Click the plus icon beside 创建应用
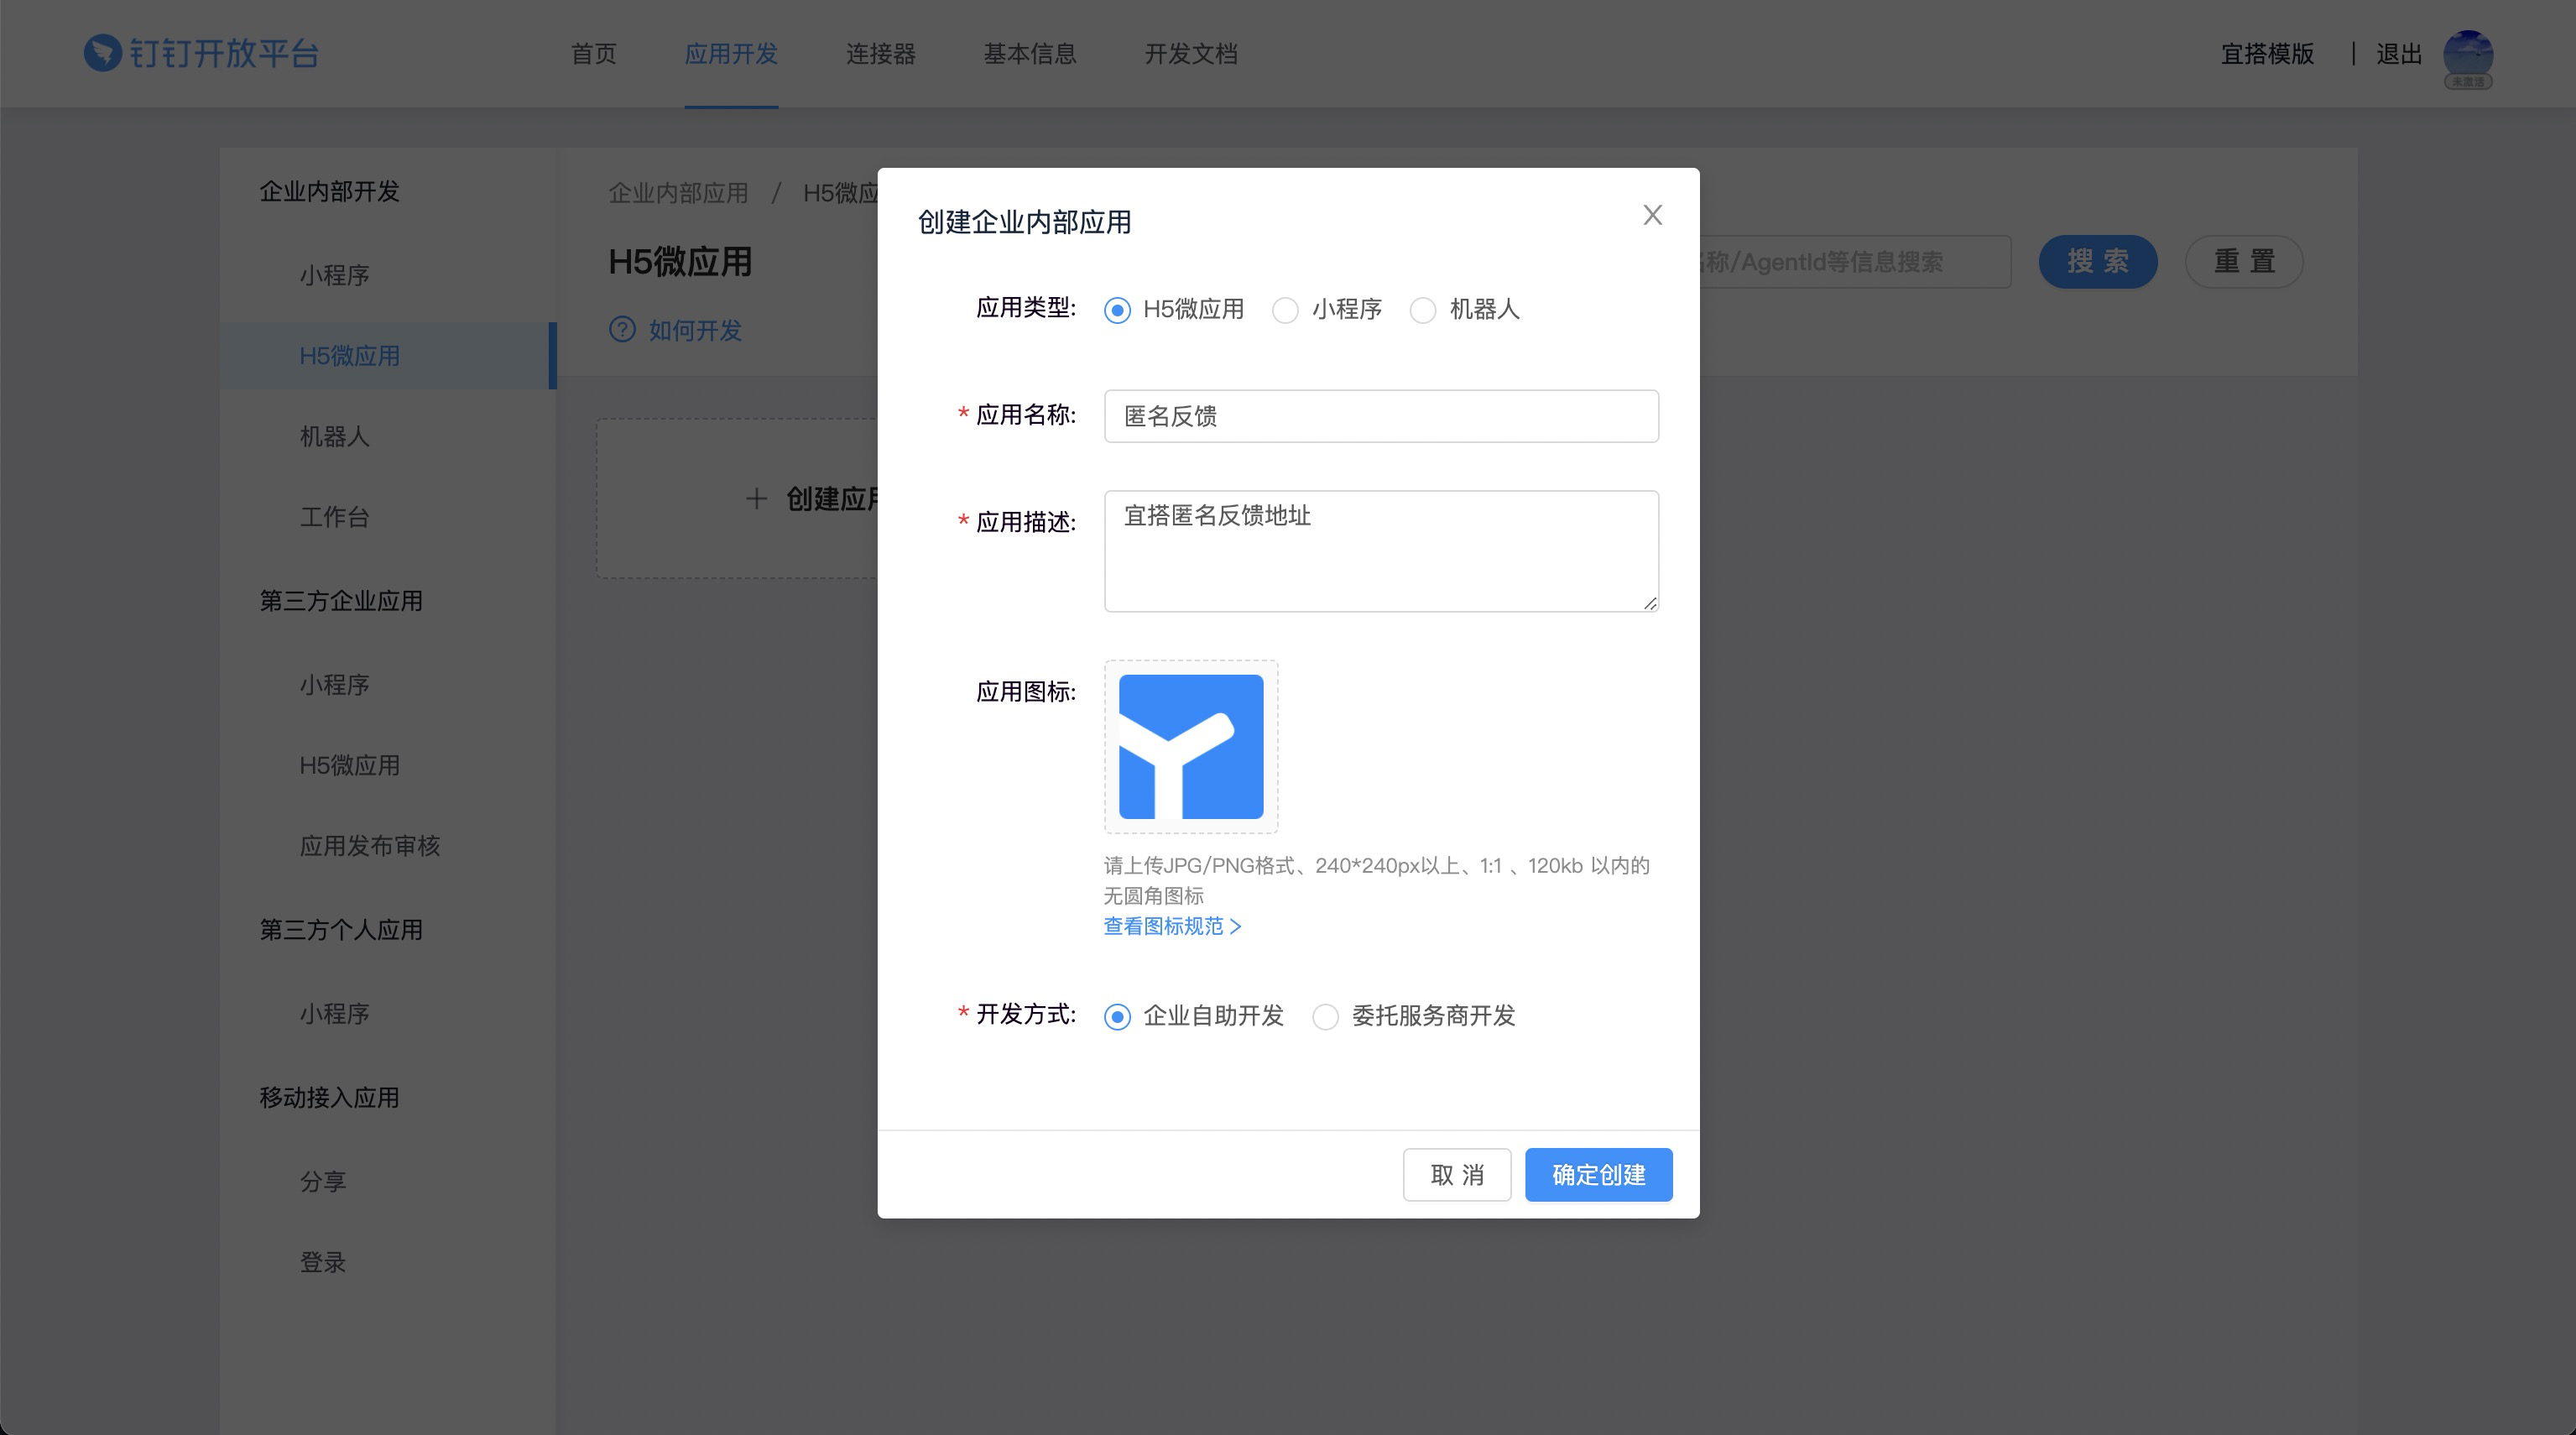Image resolution: width=2576 pixels, height=1435 pixels. pos(757,498)
